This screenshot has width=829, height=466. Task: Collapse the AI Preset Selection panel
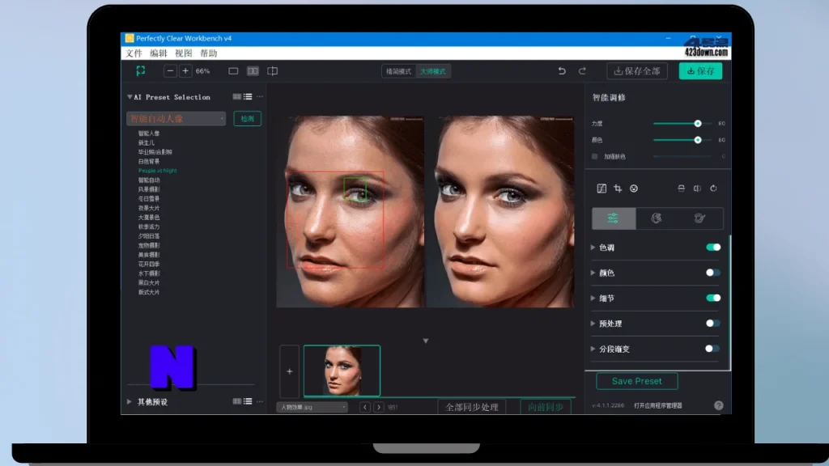(130, 97)
